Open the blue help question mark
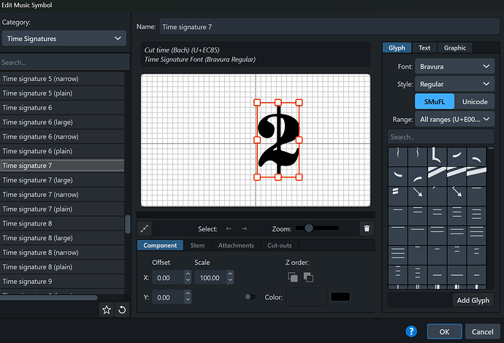Viewport: 504px width, 343px height. [x=411, y=331]
